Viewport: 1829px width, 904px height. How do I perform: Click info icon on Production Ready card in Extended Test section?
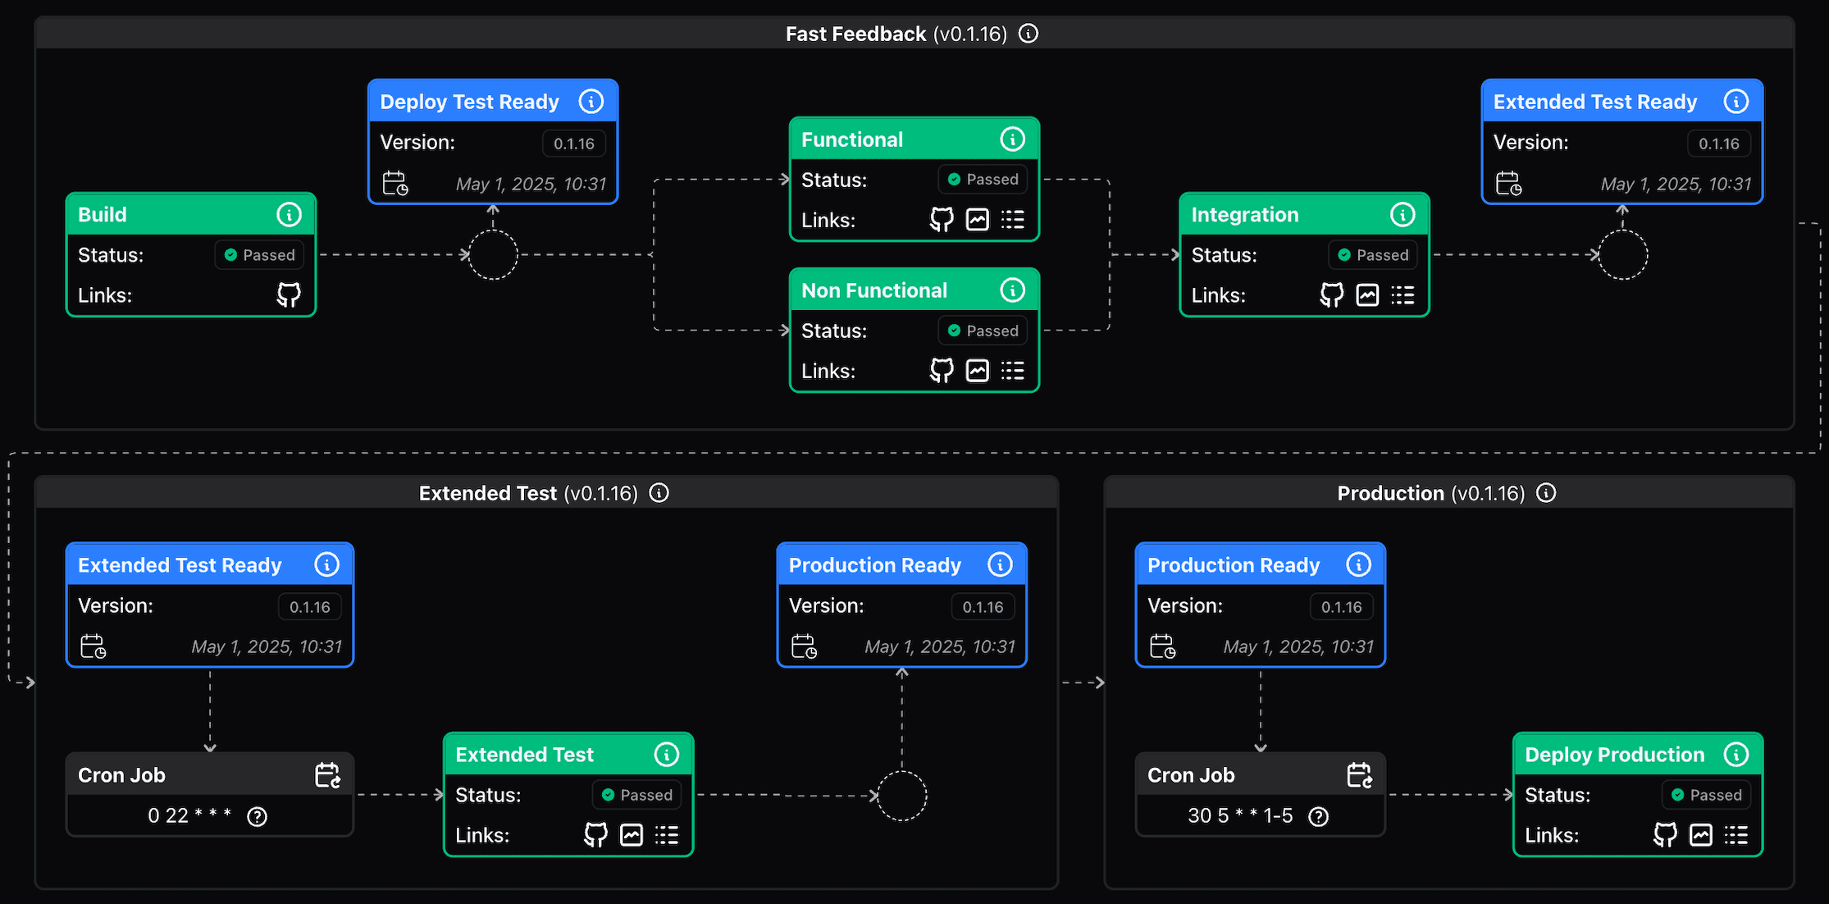point(1000,564)
